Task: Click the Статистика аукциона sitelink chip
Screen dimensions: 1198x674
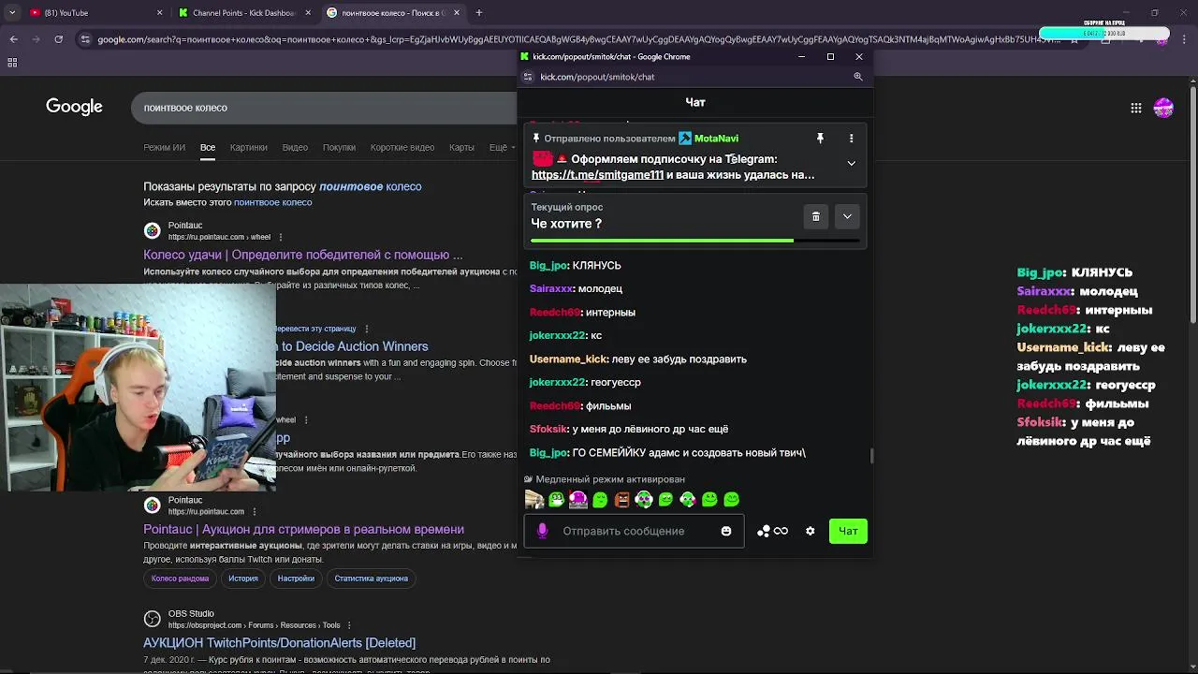Action: pyautogui.click(x=372, y=579)
